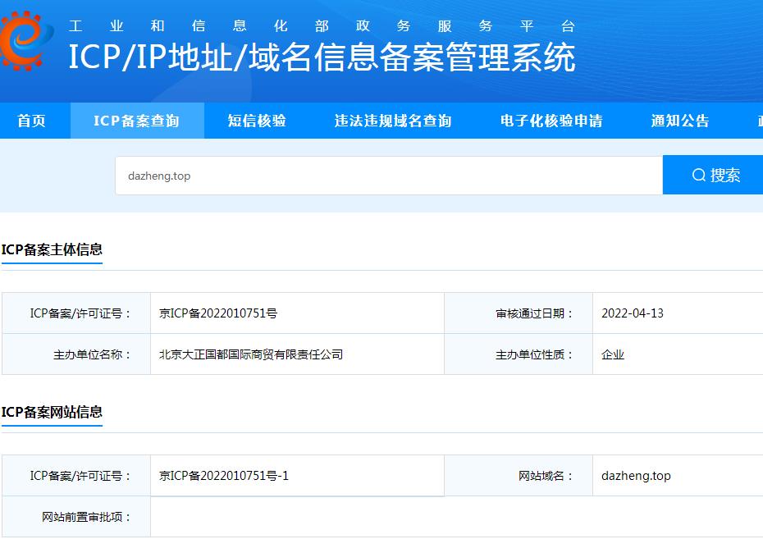Select the ICP备案主体信息 section heading
The image size is (763, 539).
pyautogui.click(x=53, y=249)
